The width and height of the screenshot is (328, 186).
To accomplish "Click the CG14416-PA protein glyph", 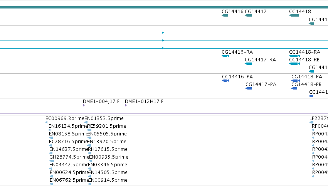I will point(225,81).
